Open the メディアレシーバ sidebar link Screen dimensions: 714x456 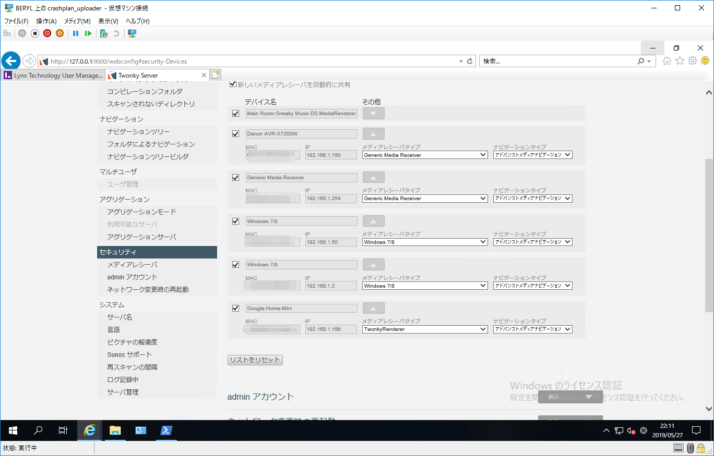click(x=132, y=265)
